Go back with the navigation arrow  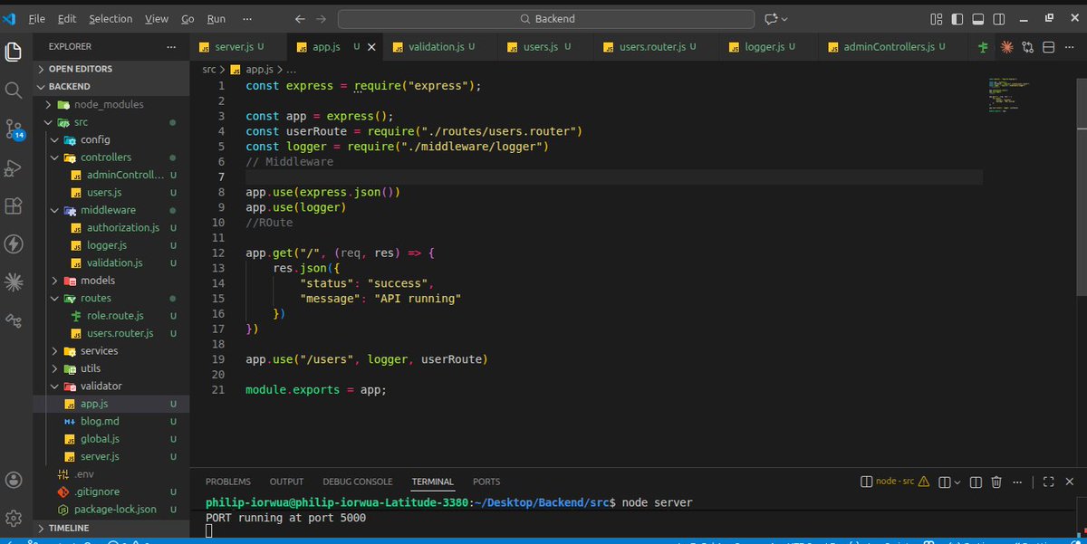click(x=302, y=18)
